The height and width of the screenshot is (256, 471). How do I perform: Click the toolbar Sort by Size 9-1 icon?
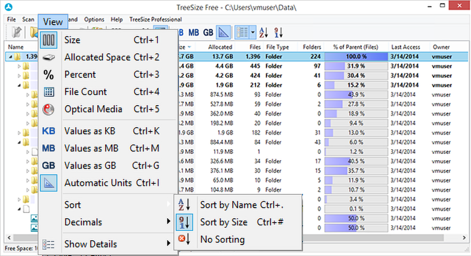click(x=278, y=32)
